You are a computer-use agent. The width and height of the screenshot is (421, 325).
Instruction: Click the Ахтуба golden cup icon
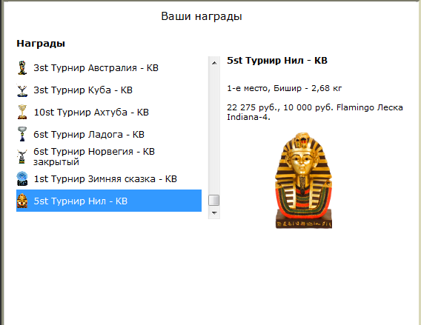(x=22, y=112)
